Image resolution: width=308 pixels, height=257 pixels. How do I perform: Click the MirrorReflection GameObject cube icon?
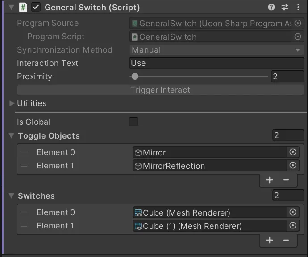click(138, 166)
